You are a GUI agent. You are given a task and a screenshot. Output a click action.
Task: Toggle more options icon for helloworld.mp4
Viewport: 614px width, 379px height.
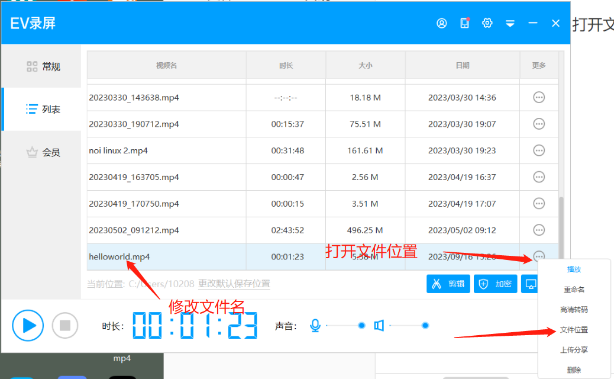[x=539, y=256]
